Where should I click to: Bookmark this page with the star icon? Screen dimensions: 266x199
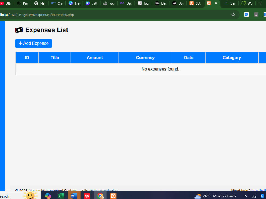click(233, 15)
